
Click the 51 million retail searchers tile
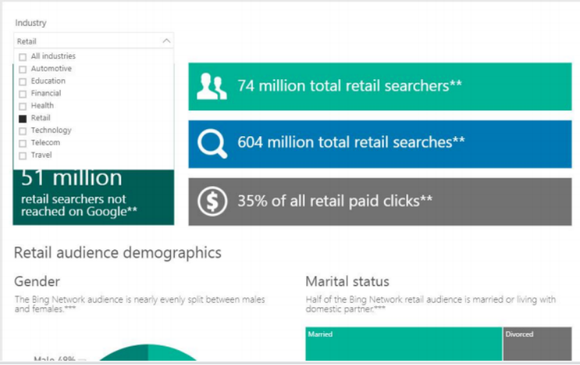click(x=93, y=197)
